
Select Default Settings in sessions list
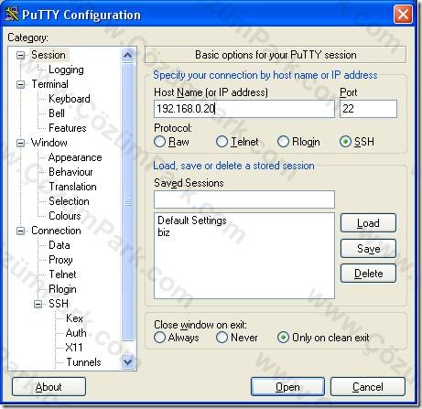pos(192,221)
